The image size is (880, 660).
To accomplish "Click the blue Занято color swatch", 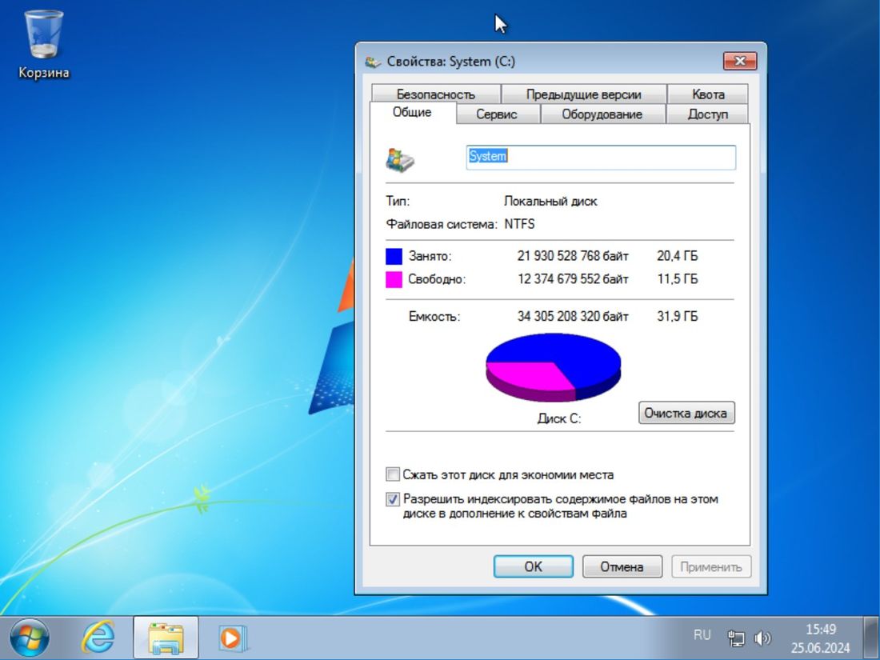I will (x=393, y=256).
